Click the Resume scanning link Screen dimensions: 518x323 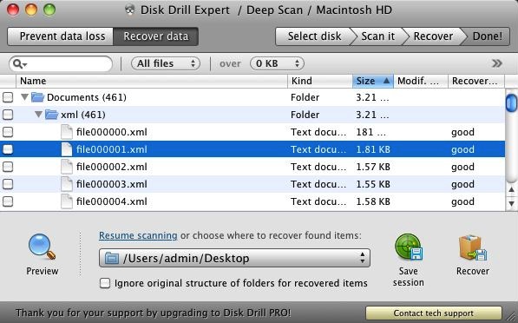click(138, 235)
